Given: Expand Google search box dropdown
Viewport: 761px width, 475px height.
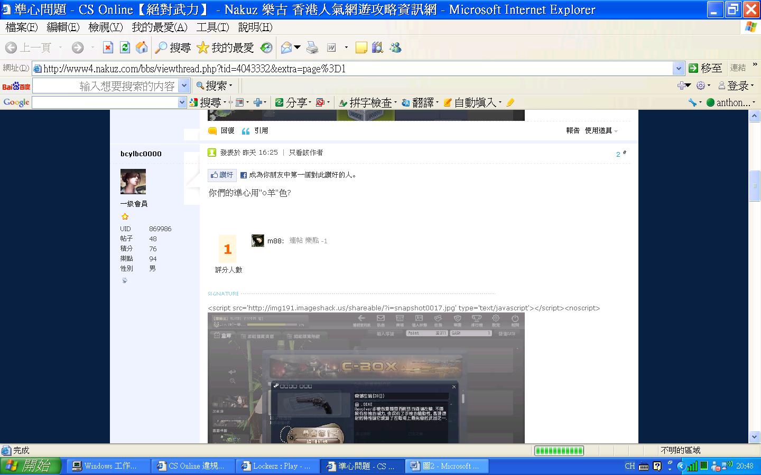Looking at the screenshot, I should (182, 102).
